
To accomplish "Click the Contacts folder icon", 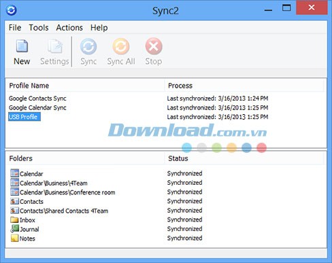I will 14,201.
